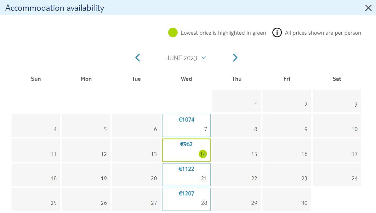This screenshot has height=213, width=376.
Task: Go to the previous month with left arrow
Action: [138, 58]
